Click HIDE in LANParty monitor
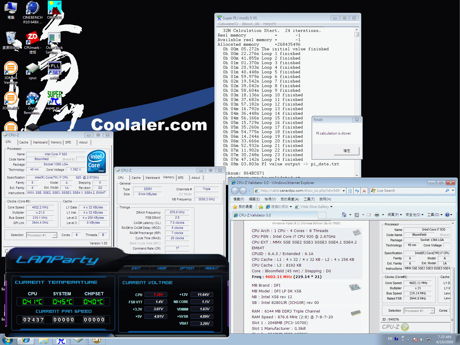 click(x=162, y=268)
